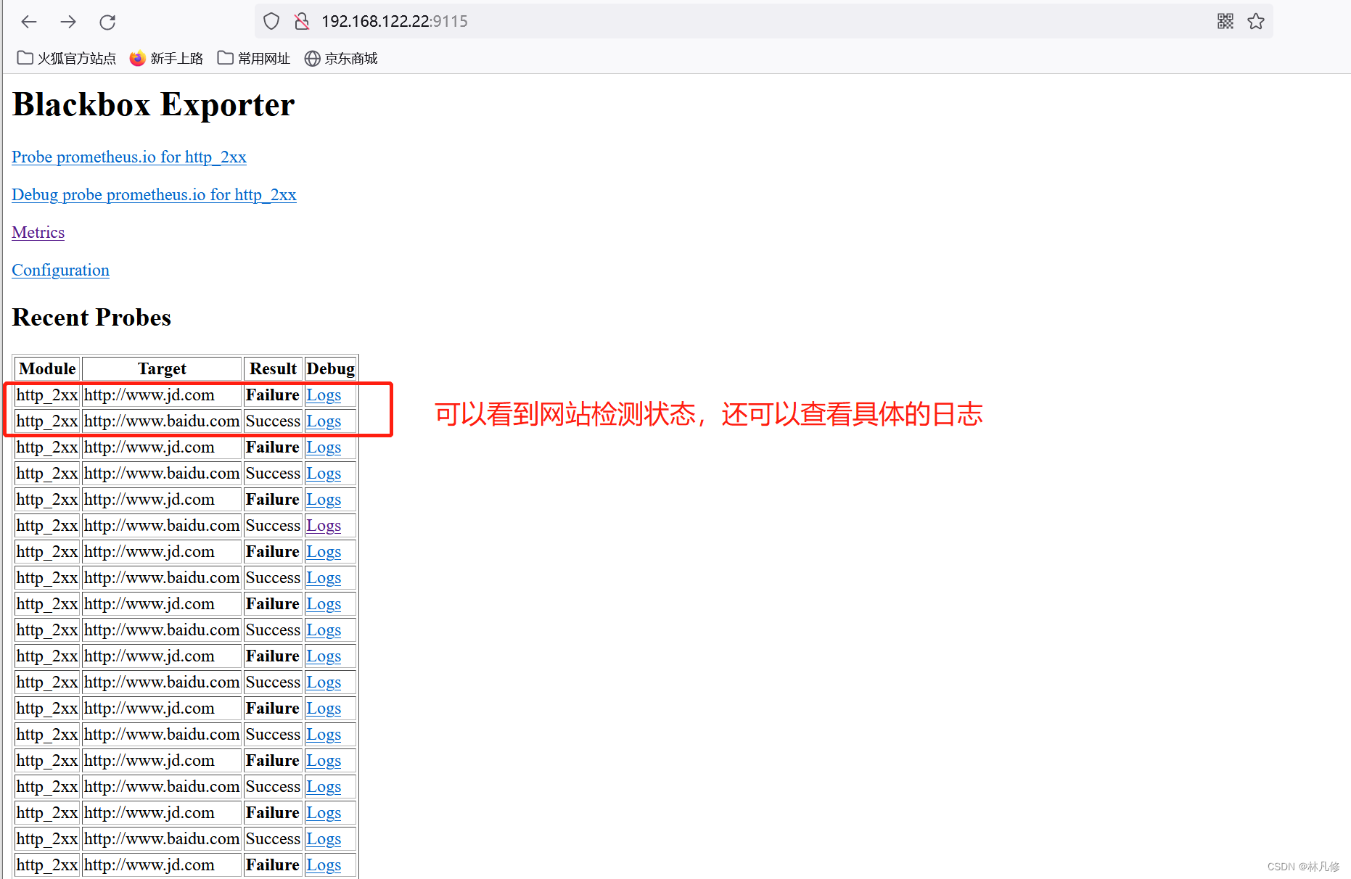The width and height of the screenshot is (1351, 879).
Task: Click the Blackbox Exporter page heading
Action: [154, 104]
